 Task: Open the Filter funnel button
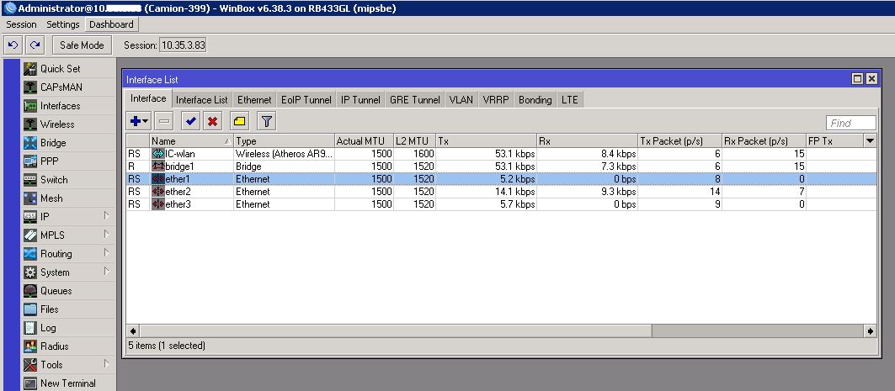(x=267, y=121)
